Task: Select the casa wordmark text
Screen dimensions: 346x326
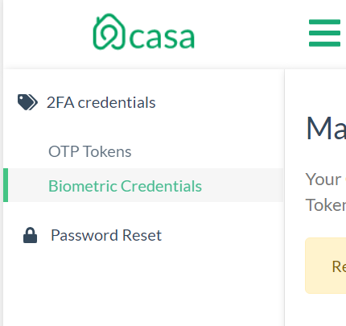Action: [x=162, y=38]
